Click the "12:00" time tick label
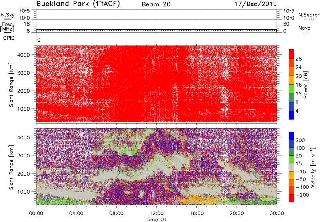This screenshot has height=222, width=320. 156,214
